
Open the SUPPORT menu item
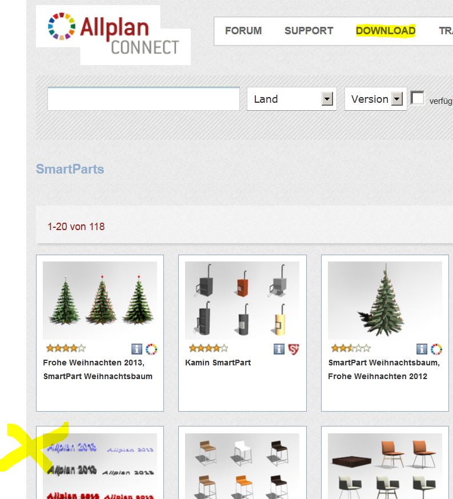(x=309, y=31)
